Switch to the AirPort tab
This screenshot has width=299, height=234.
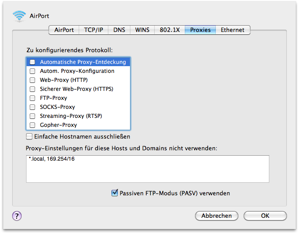tap(64, 30)
